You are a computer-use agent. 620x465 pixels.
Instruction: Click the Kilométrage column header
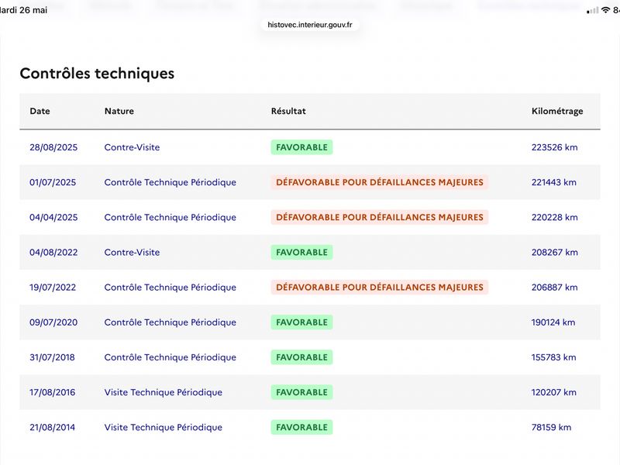point(557,111)
